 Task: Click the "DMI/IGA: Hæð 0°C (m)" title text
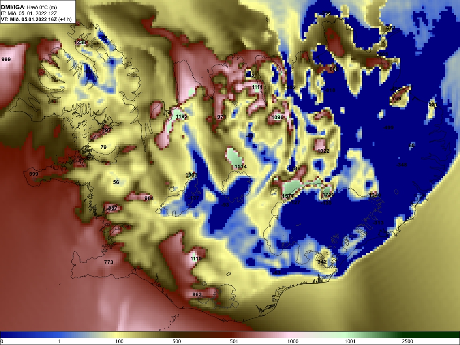[29, 7]
